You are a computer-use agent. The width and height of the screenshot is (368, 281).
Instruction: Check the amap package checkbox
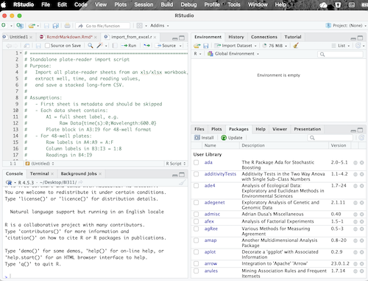196,240
